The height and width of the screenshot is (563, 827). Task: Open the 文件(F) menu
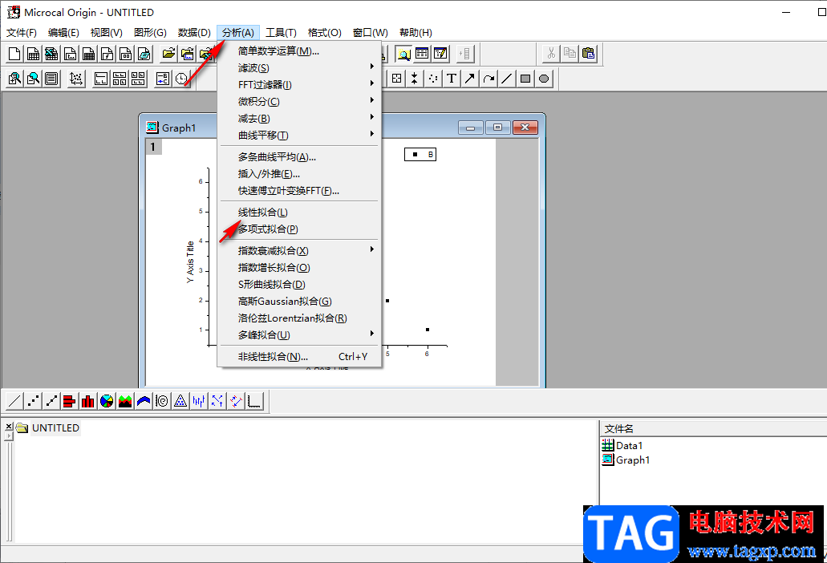22,33
